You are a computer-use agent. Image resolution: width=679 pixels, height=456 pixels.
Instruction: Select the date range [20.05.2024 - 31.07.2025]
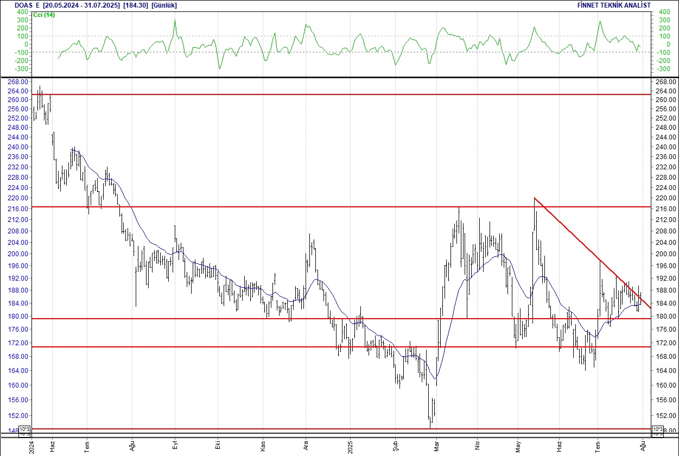[x=81, y=5]
